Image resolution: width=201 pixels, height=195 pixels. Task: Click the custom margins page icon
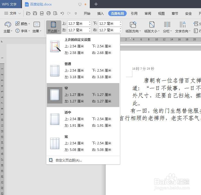[x=51, y=160]
